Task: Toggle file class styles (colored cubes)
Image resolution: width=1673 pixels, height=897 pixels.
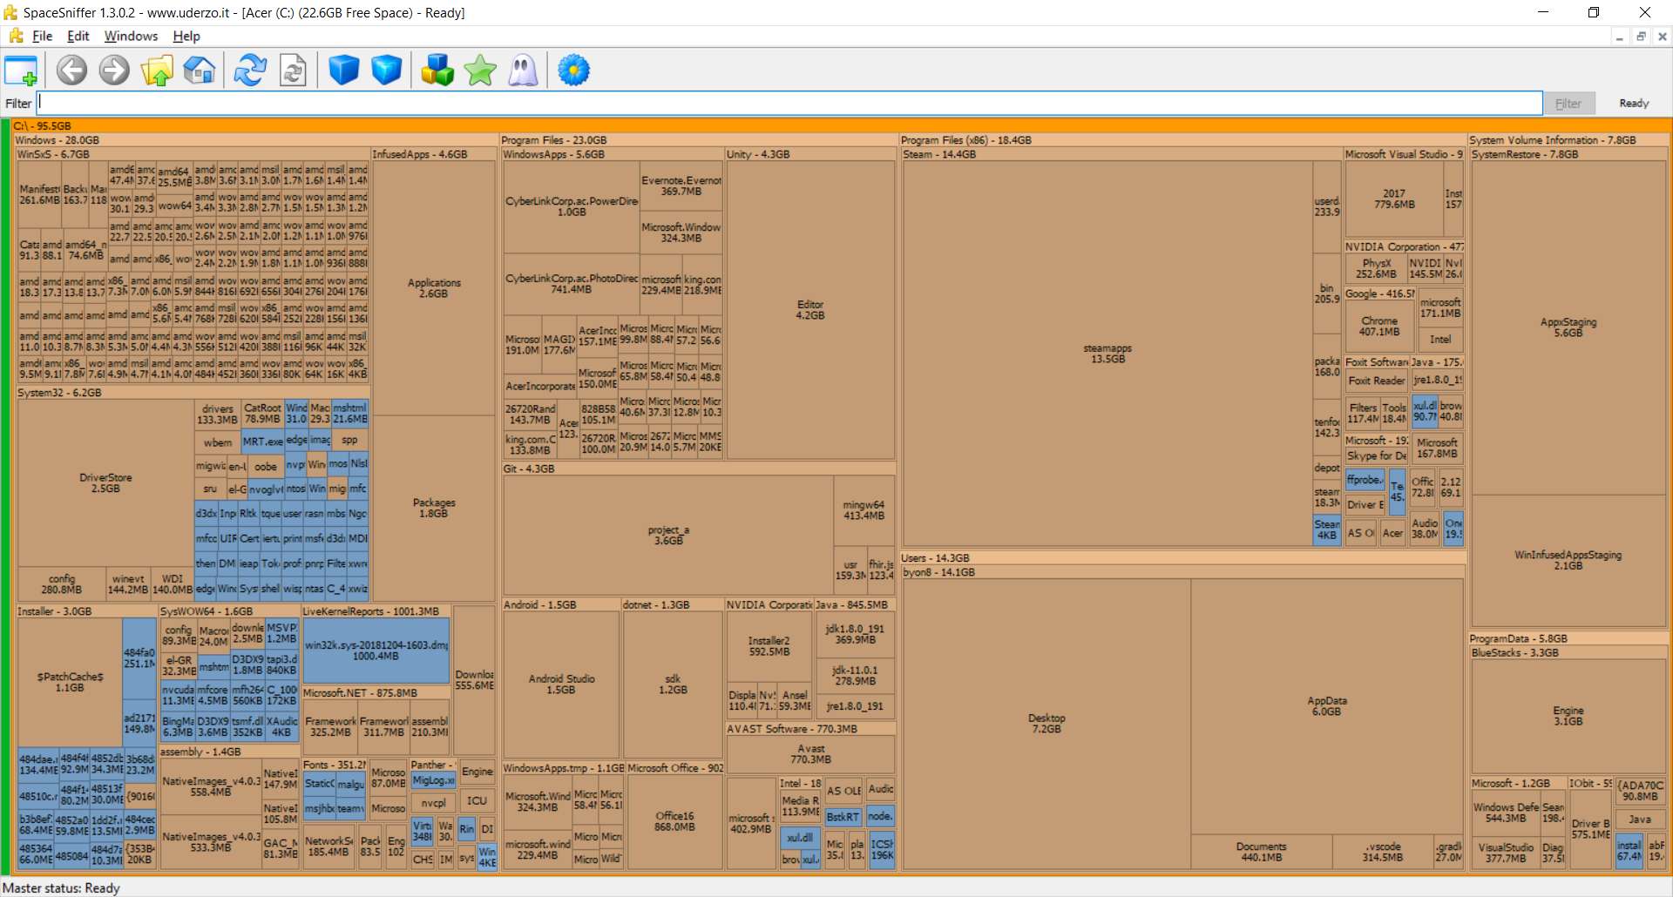Action: (437, 70)
